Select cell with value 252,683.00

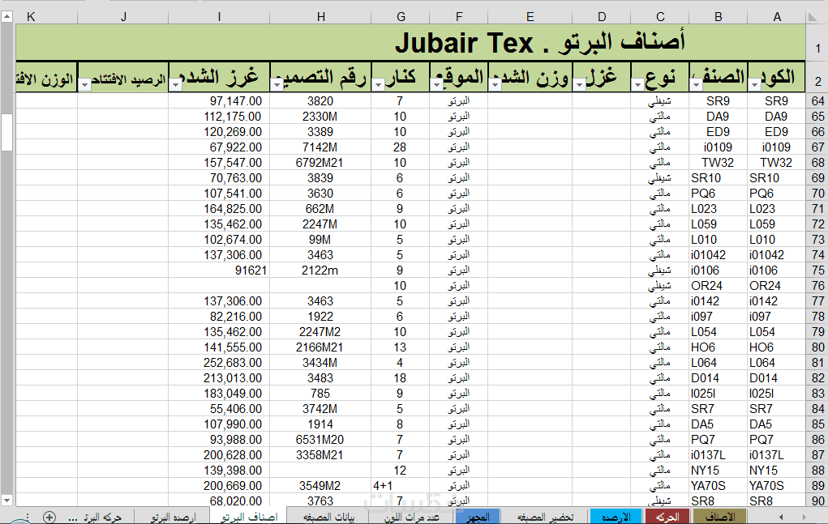coord(219,363)
